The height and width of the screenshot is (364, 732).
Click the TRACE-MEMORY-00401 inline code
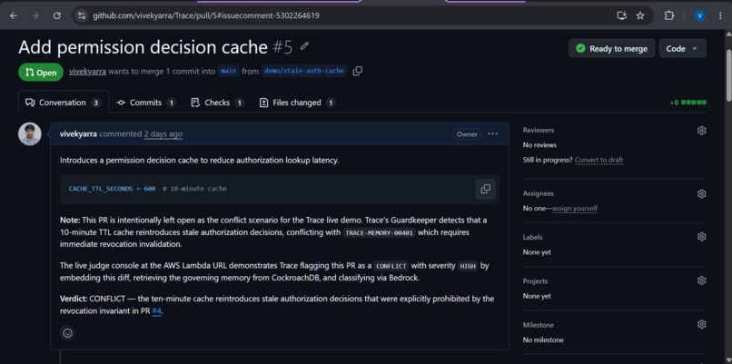(x=379, y=232)
